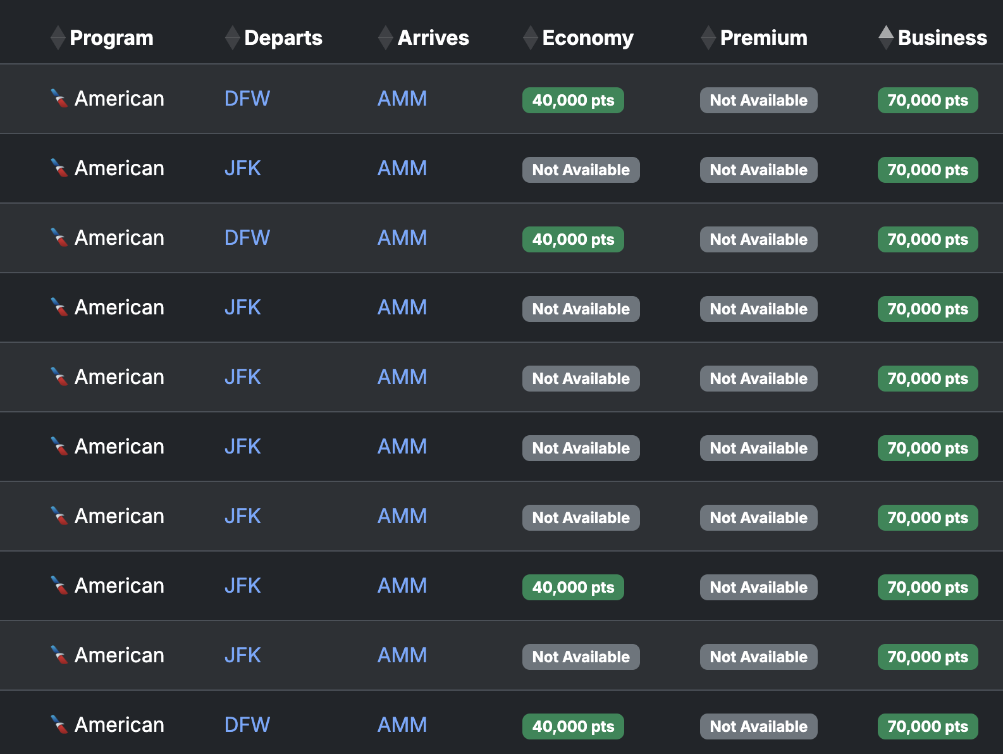Open AMM link in JFK row with 40,000 pts
This screenshot has height=754, width=1003.
click(402, 586)
